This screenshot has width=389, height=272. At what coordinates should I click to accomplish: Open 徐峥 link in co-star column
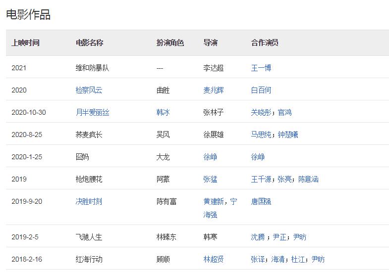258,157
